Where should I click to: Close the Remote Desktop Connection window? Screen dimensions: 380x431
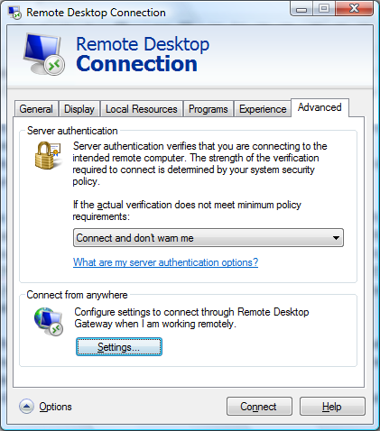pyautogui.click(x=355, y=9)
